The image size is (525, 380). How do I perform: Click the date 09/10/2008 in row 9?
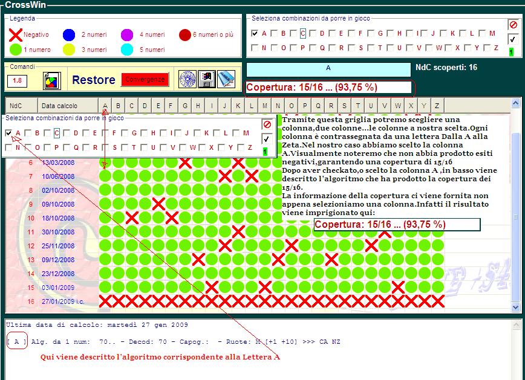click(x=58, y=204)
